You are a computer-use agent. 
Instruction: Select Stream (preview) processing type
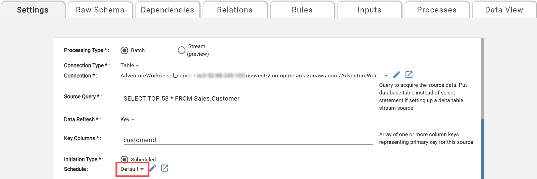pos(181,50)
